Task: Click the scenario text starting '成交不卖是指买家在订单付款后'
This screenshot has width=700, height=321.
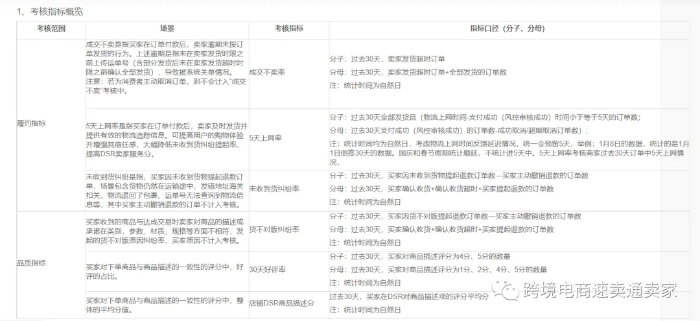Action: [x=167, y=68]
